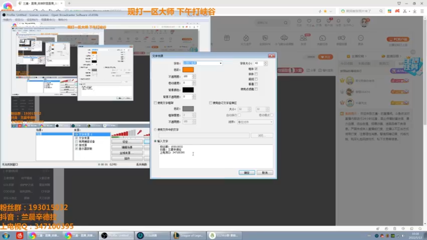Toggle the 粗体 bold checkbox

click(x=256, y=69)
